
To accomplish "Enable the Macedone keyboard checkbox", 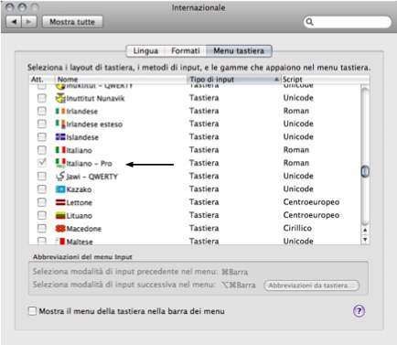I will pyautogui.click(x=42, y=229).
